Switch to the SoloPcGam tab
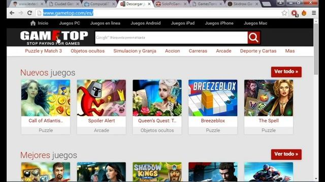325x182 pixels. coord(171,4)
